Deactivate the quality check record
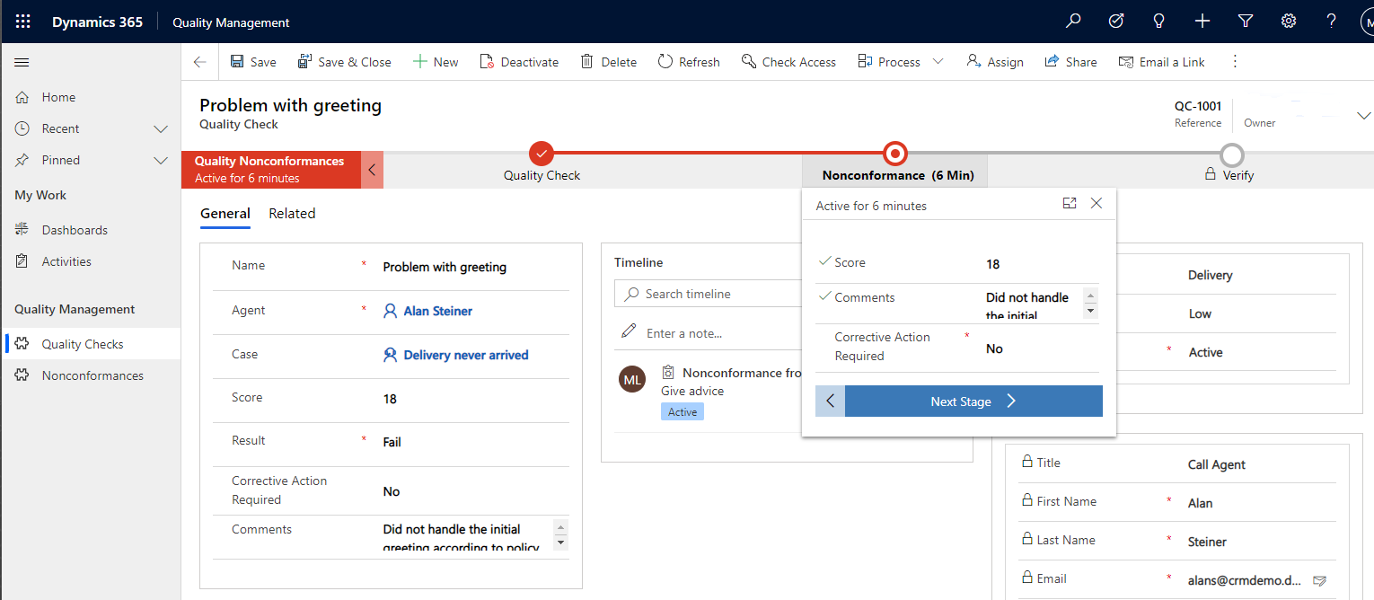The height and width of the screenshot is (600, 1374). (519, 62)
